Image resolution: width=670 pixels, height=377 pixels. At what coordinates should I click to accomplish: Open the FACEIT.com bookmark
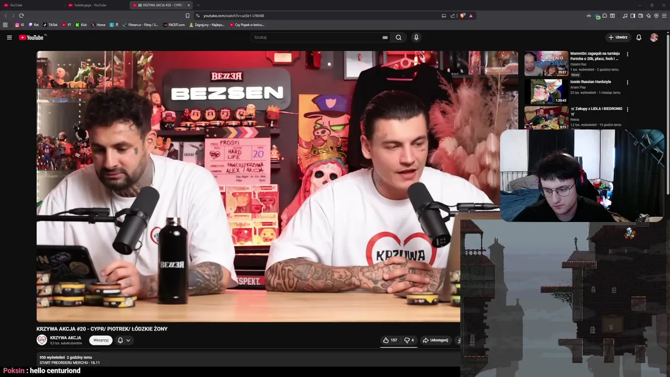pos(174,25)
